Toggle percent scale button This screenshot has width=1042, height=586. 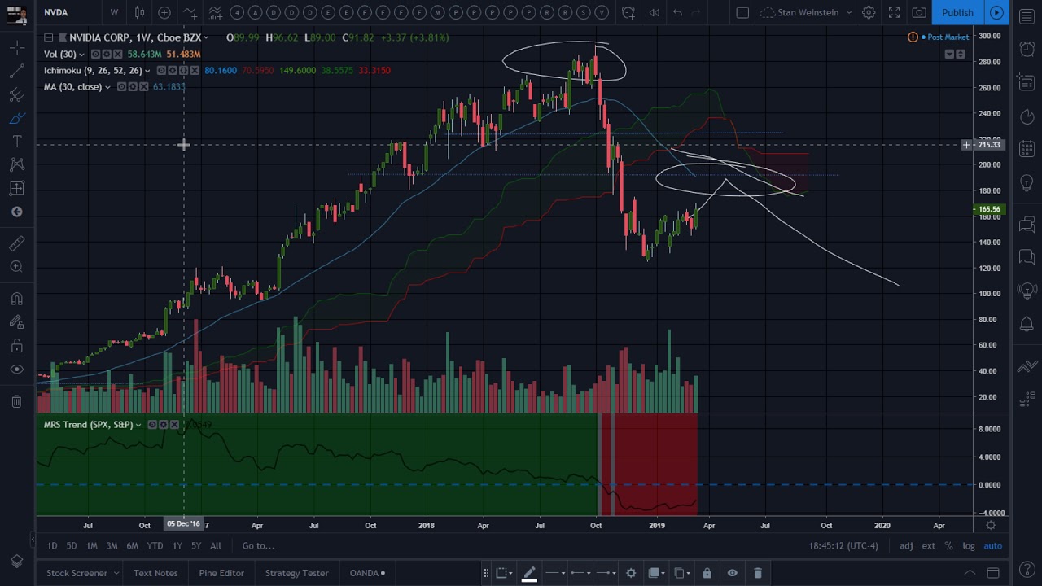[948, 545]
